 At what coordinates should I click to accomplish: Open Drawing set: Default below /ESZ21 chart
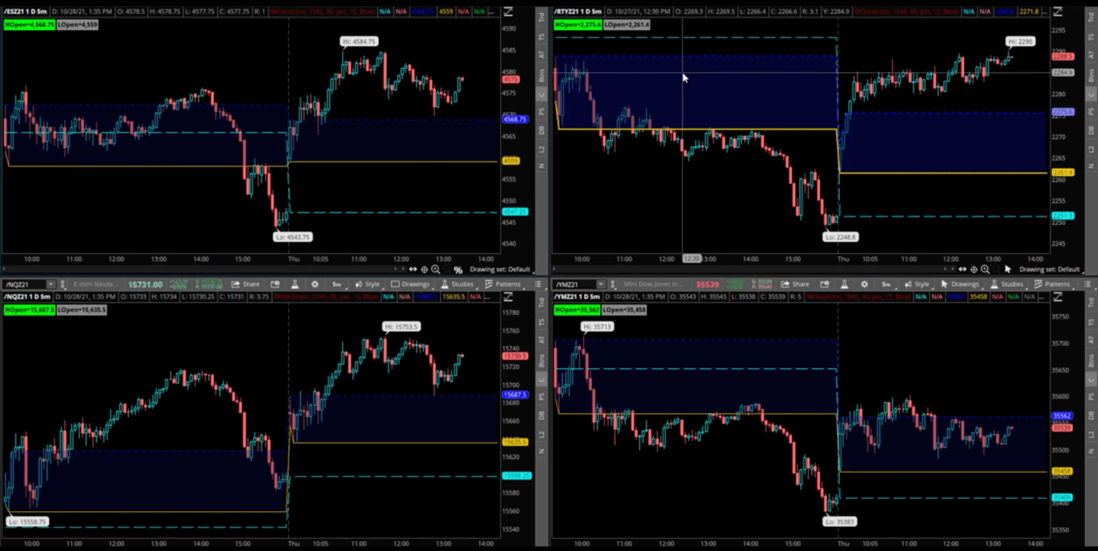500,270
